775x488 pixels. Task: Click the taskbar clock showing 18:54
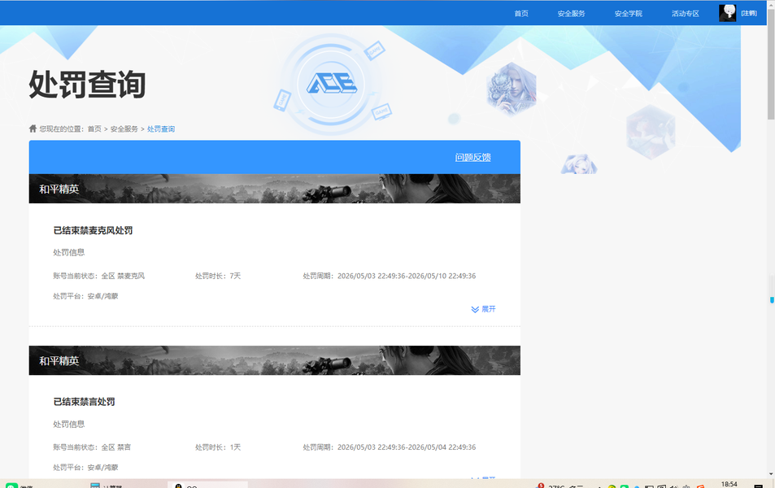729,485
